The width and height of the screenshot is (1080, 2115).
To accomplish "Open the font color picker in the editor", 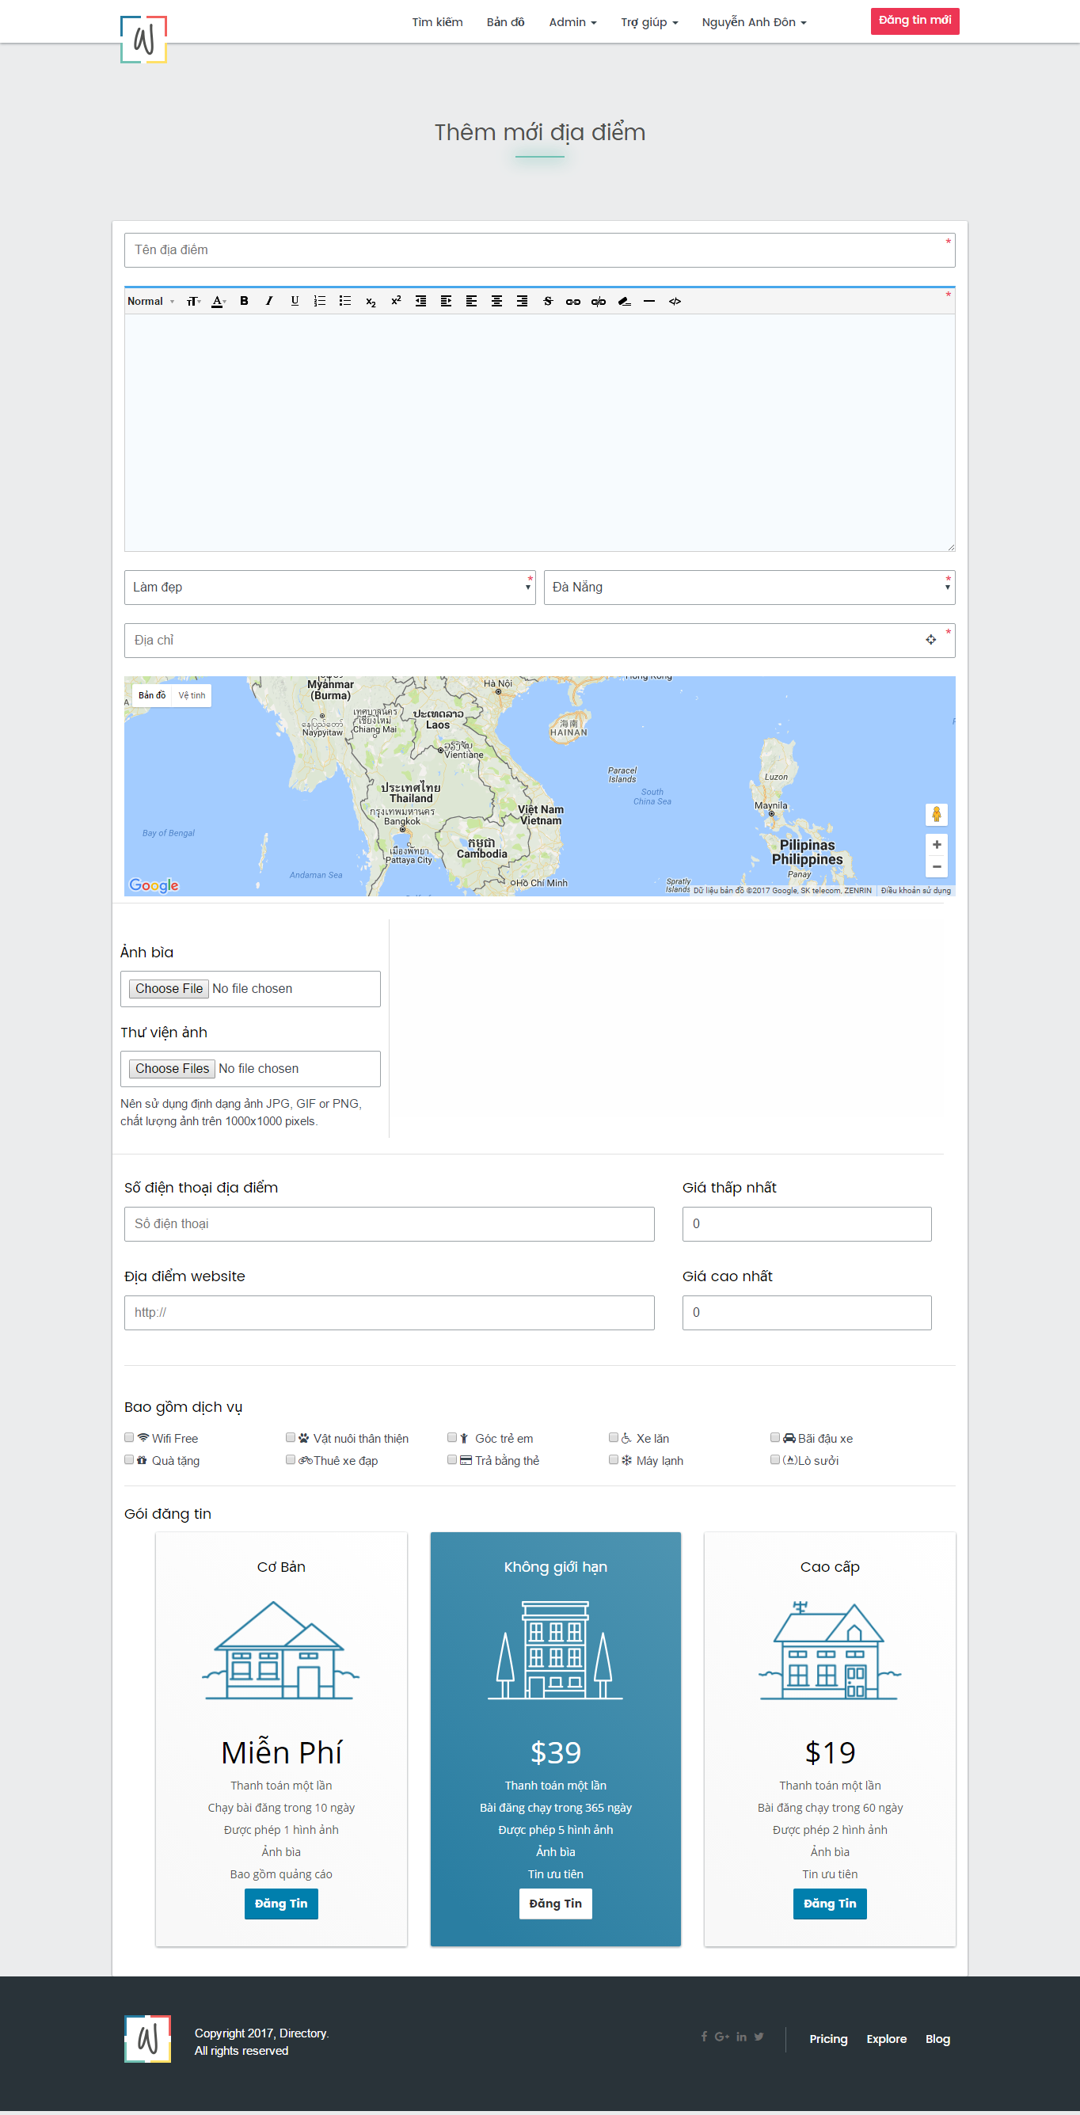I will point(219,302).
